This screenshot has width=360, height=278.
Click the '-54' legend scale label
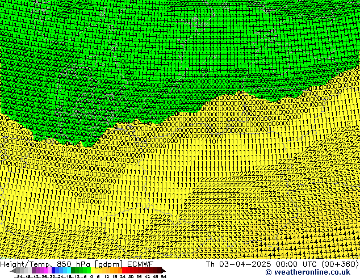[x=18, y=276]
